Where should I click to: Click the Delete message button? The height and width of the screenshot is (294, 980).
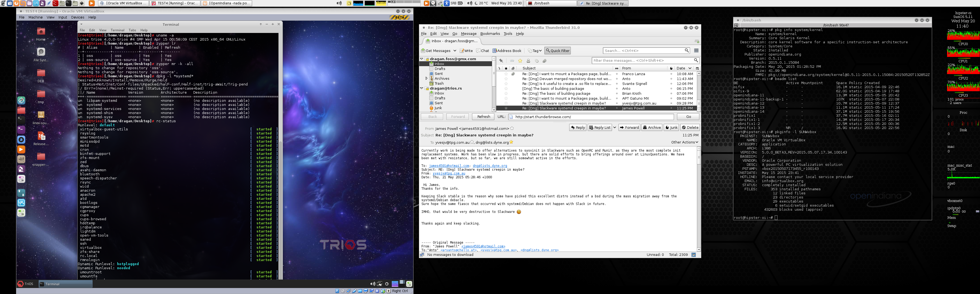pos(690,127)
